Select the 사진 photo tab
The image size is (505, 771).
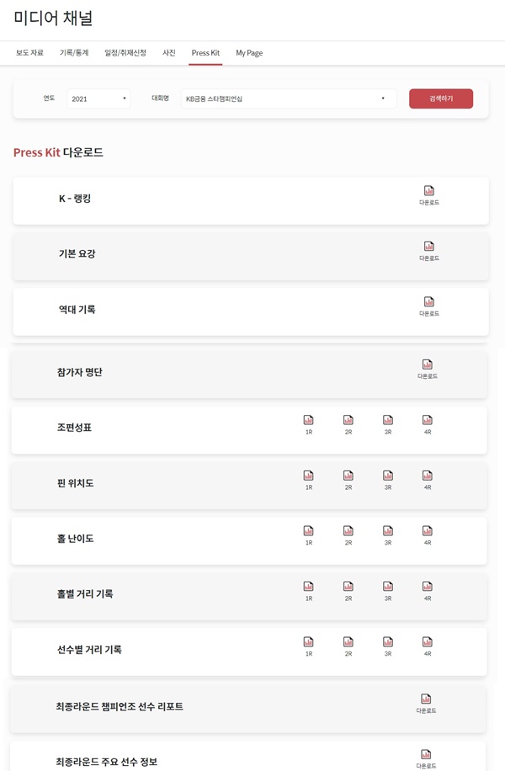[168, 53]
